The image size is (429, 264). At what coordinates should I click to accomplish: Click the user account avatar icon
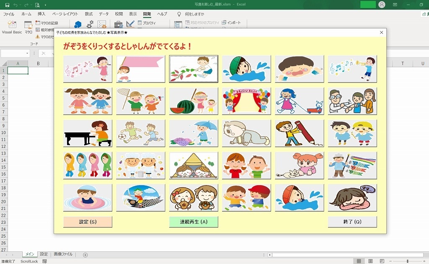tap(382, 4)
